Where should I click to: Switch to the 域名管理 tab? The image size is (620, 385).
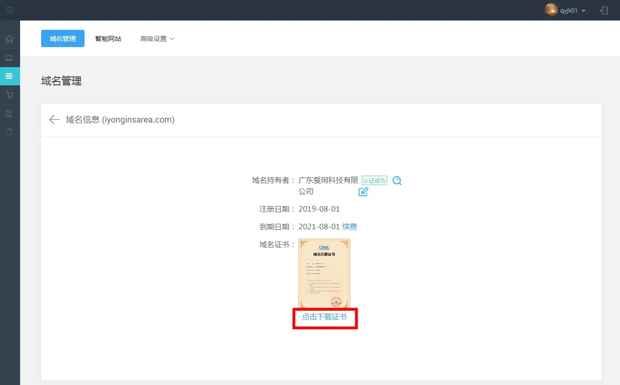tap(63, 39)
